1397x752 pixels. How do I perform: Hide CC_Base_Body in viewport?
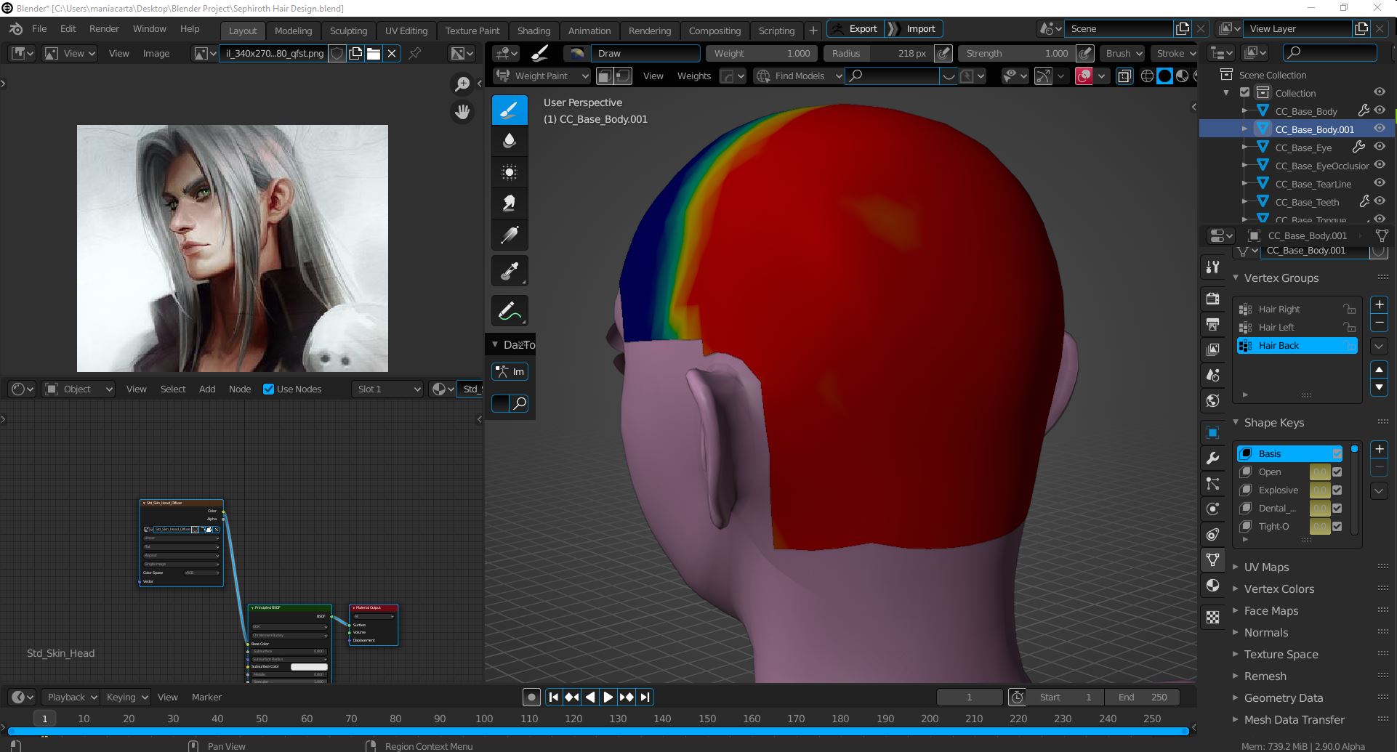1380,110
